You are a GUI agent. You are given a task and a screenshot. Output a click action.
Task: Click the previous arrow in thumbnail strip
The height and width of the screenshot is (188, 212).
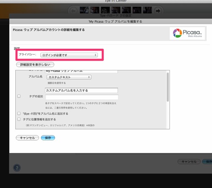click(73, 11)
